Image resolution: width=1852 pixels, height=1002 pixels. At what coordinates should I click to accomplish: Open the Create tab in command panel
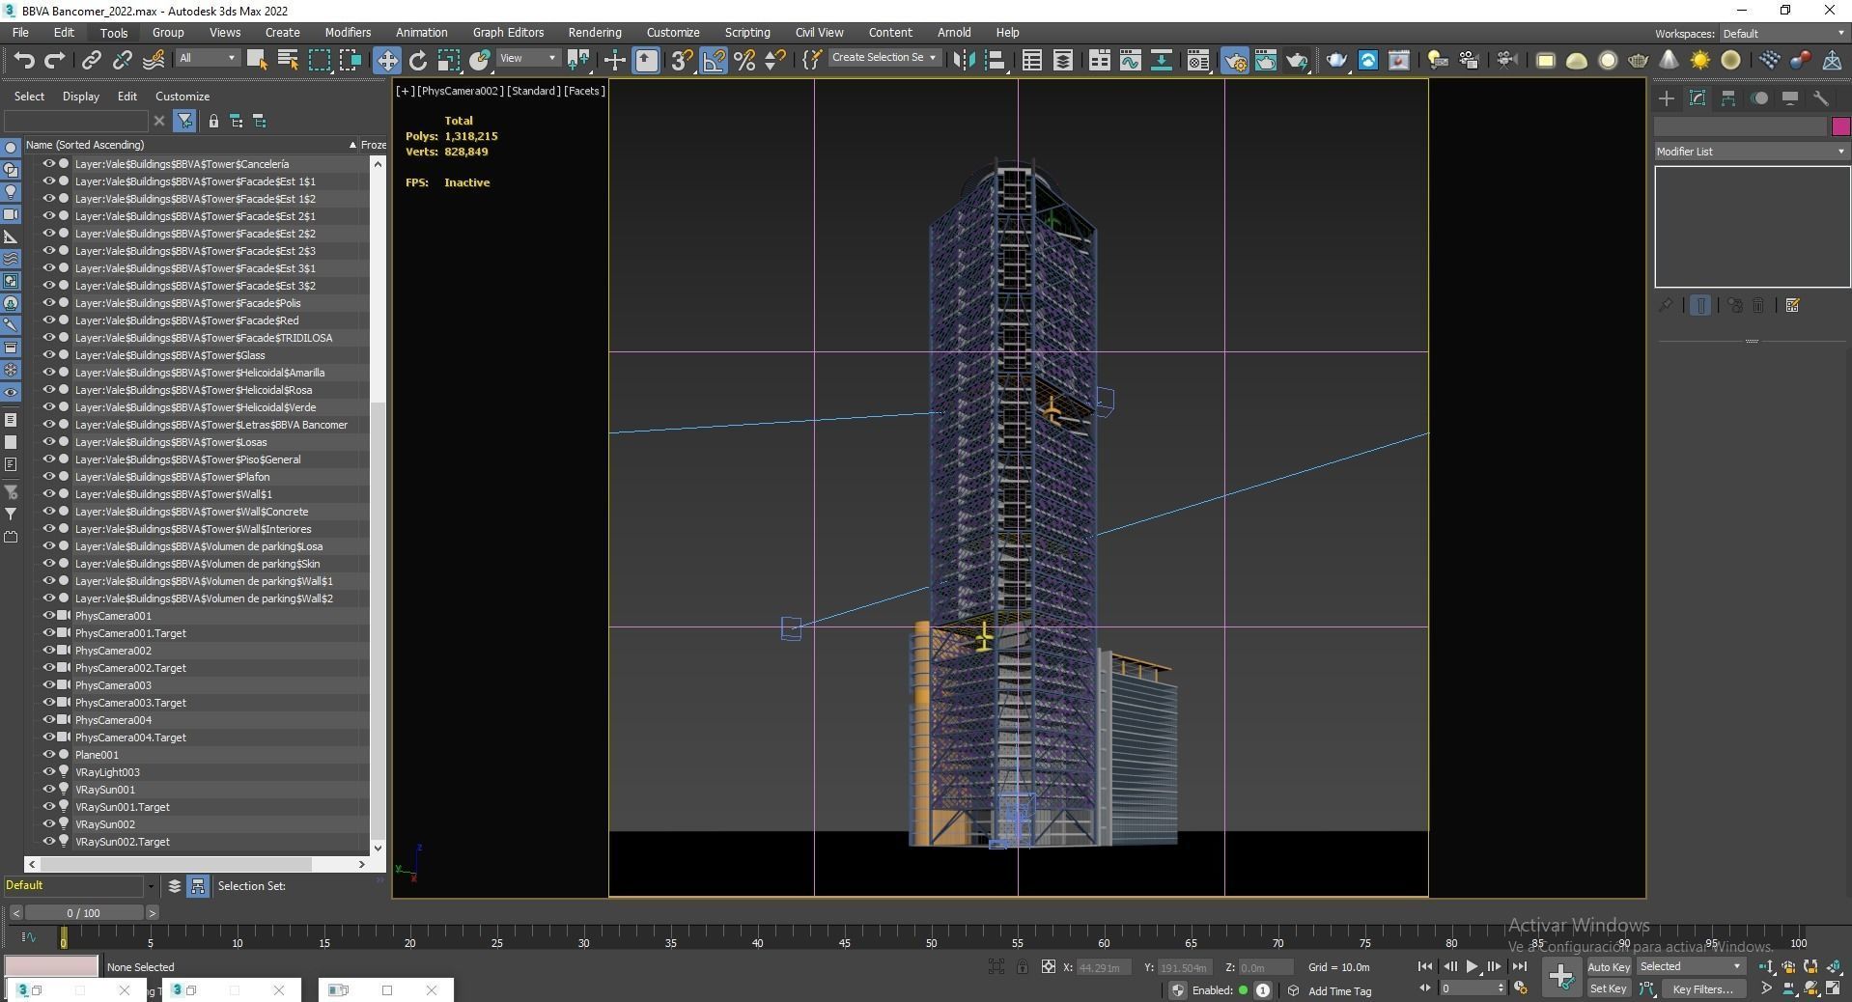[x=1667, y=98]
